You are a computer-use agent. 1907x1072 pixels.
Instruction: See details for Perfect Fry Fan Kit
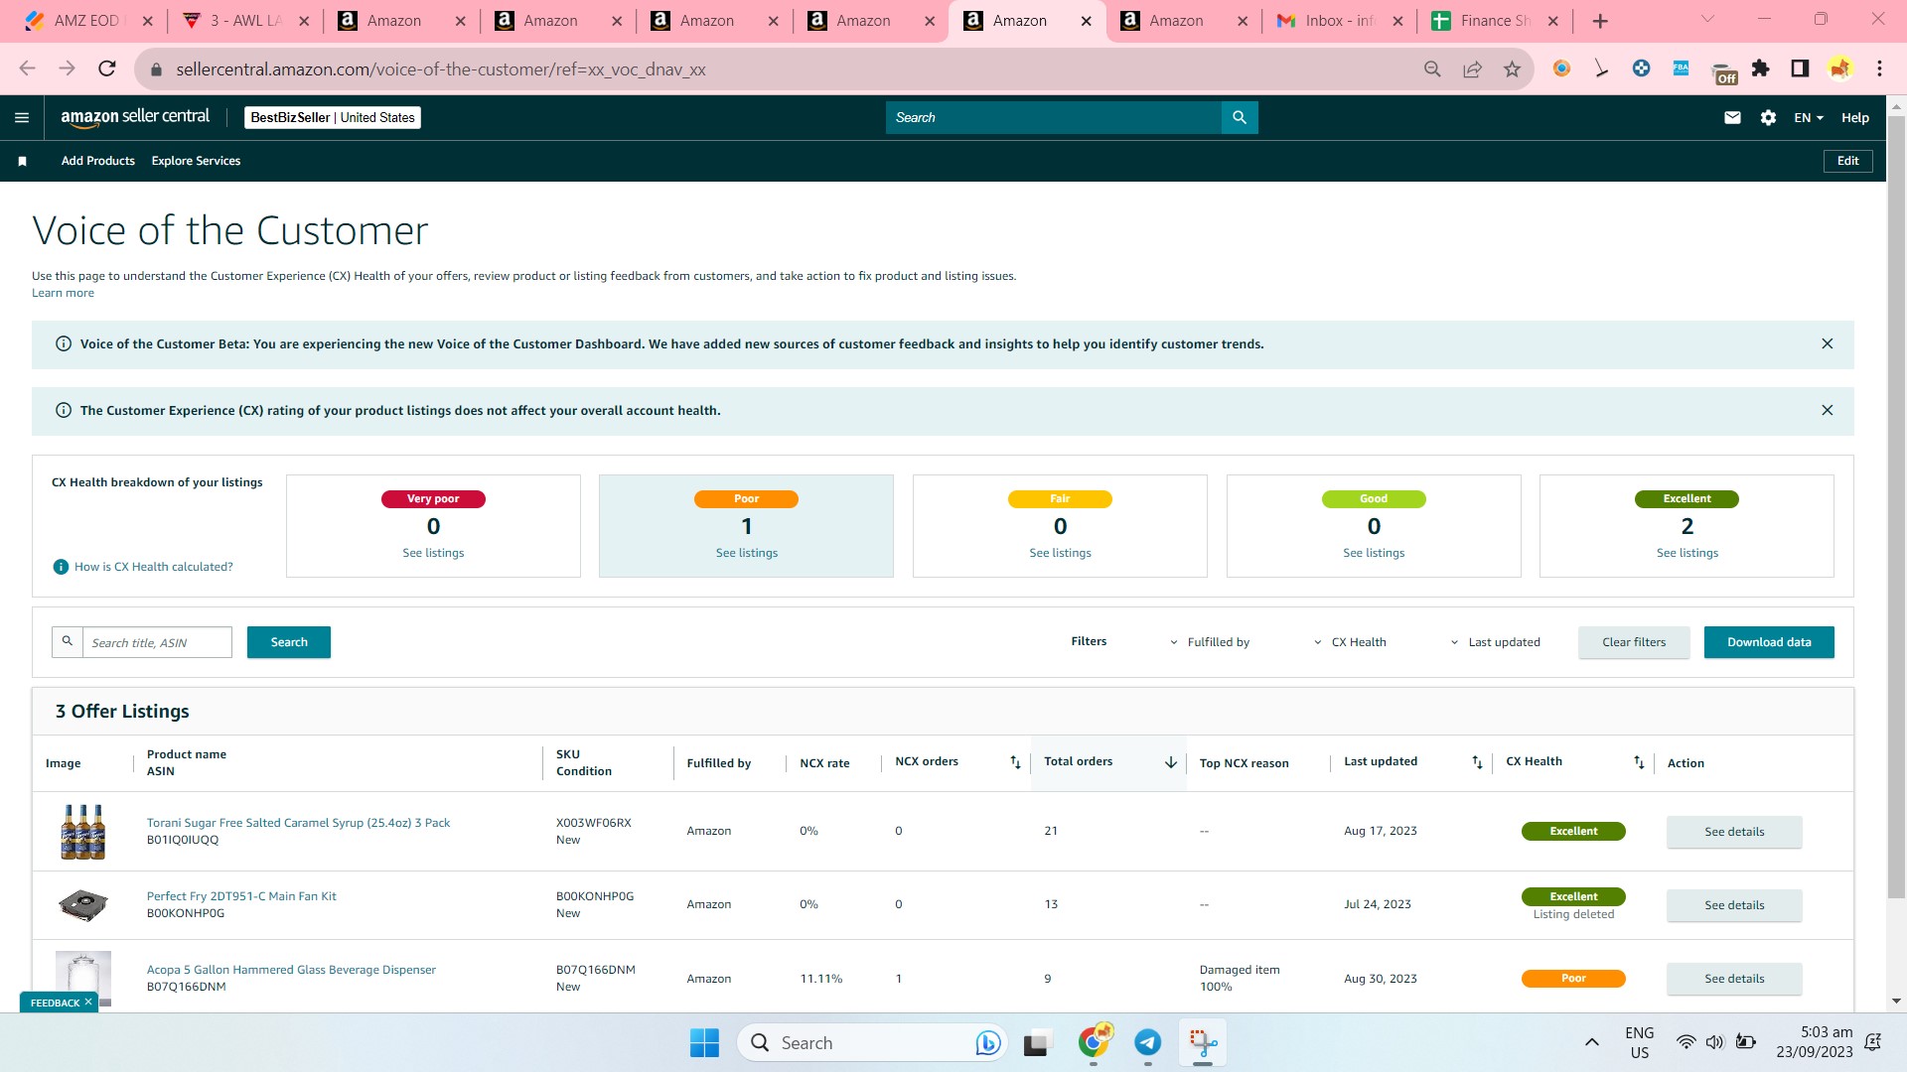tap(1734, 905)
